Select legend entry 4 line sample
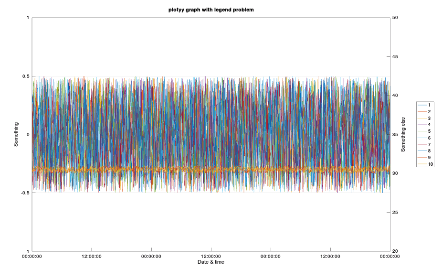The image size is (442, 279). (x=422, y=124)
